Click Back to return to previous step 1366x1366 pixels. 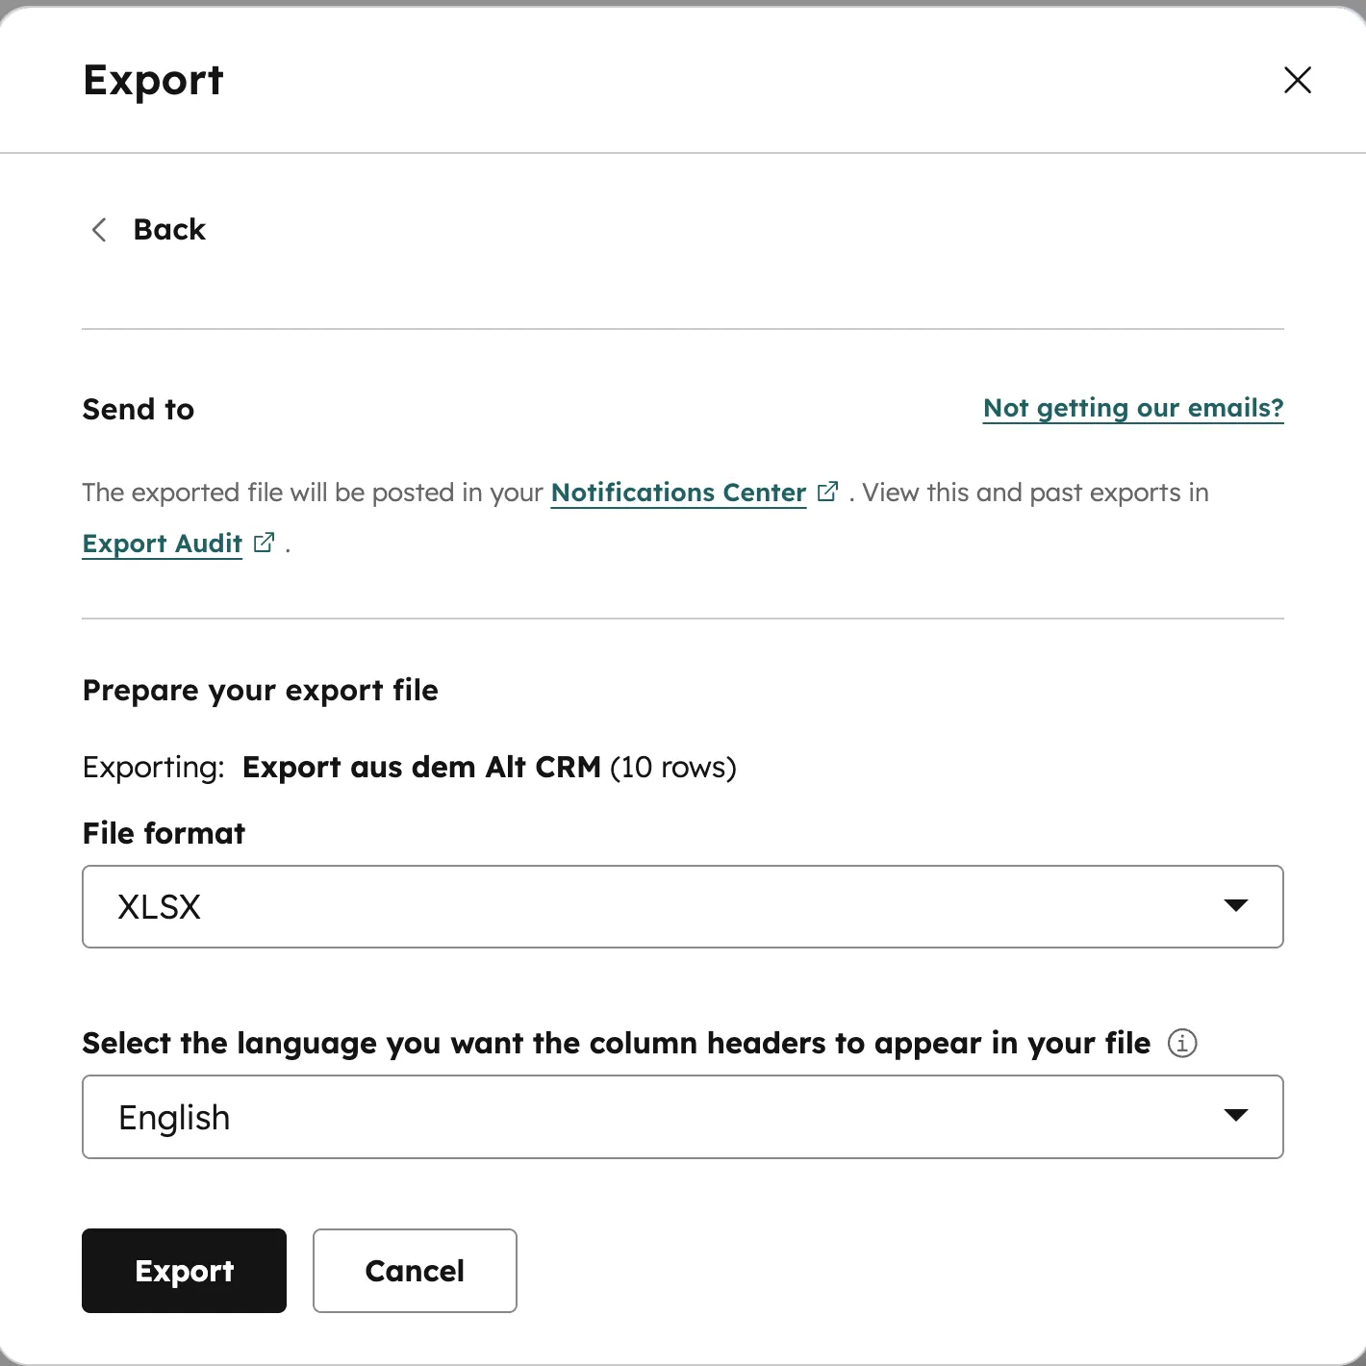click(x=169, y=229)
